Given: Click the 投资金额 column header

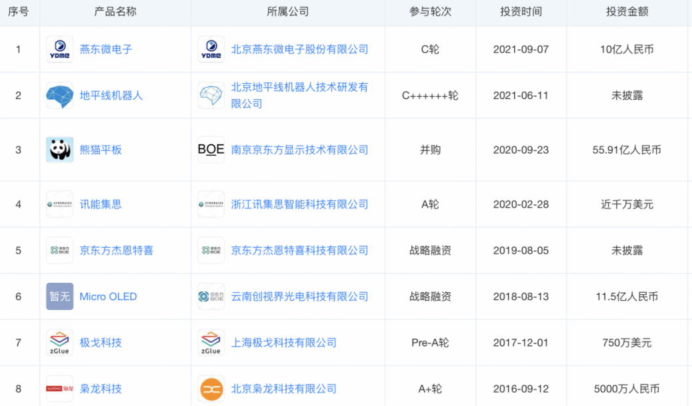Looking at the screenshot, I should (627, 11).
